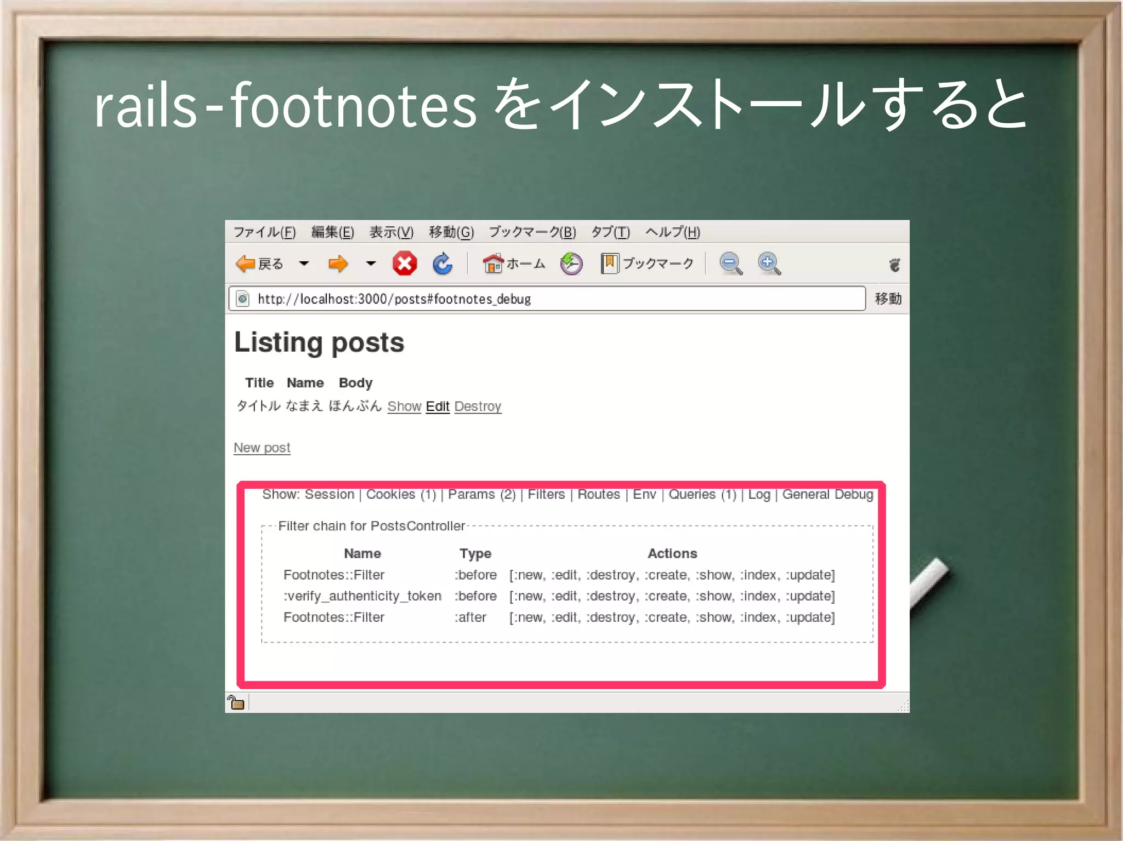
Task: Show the Session footnote
Action: (330, 495)
